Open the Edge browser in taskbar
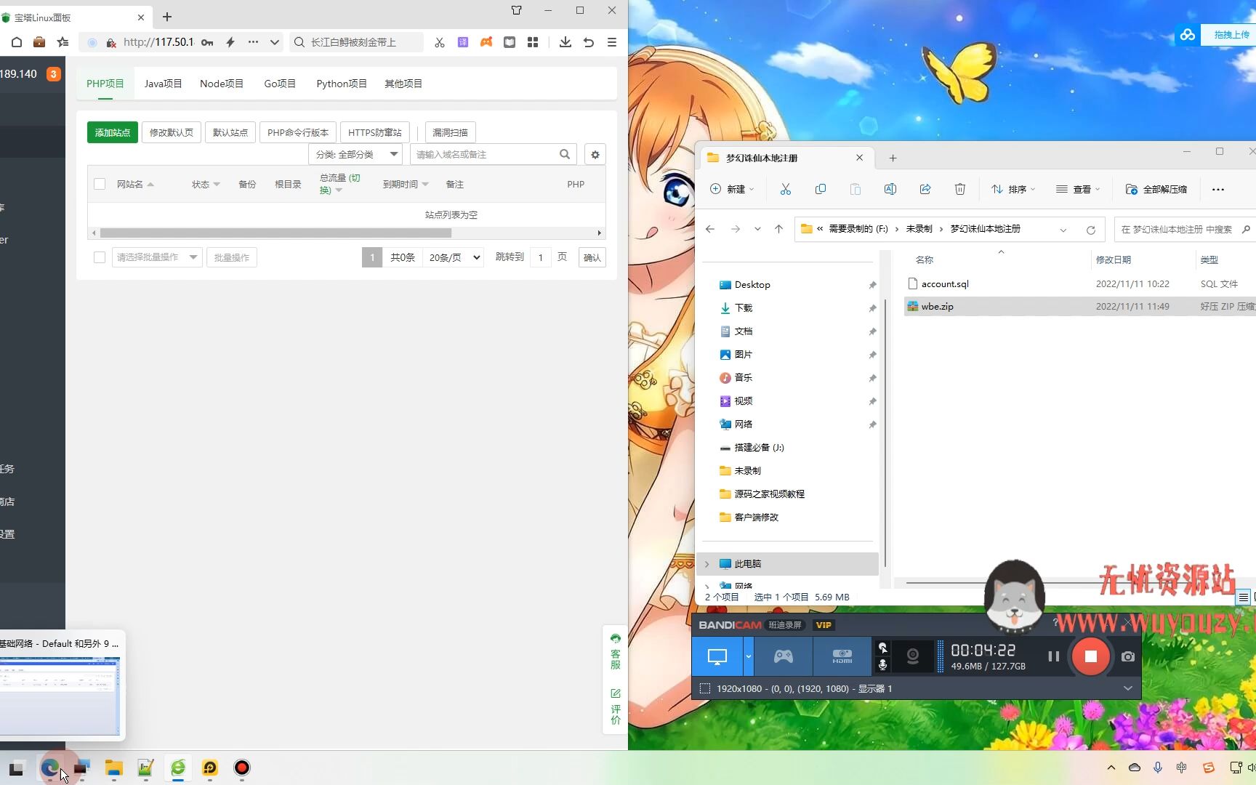The height and width of the screenshot is (785, 1256). click(49, 768)
